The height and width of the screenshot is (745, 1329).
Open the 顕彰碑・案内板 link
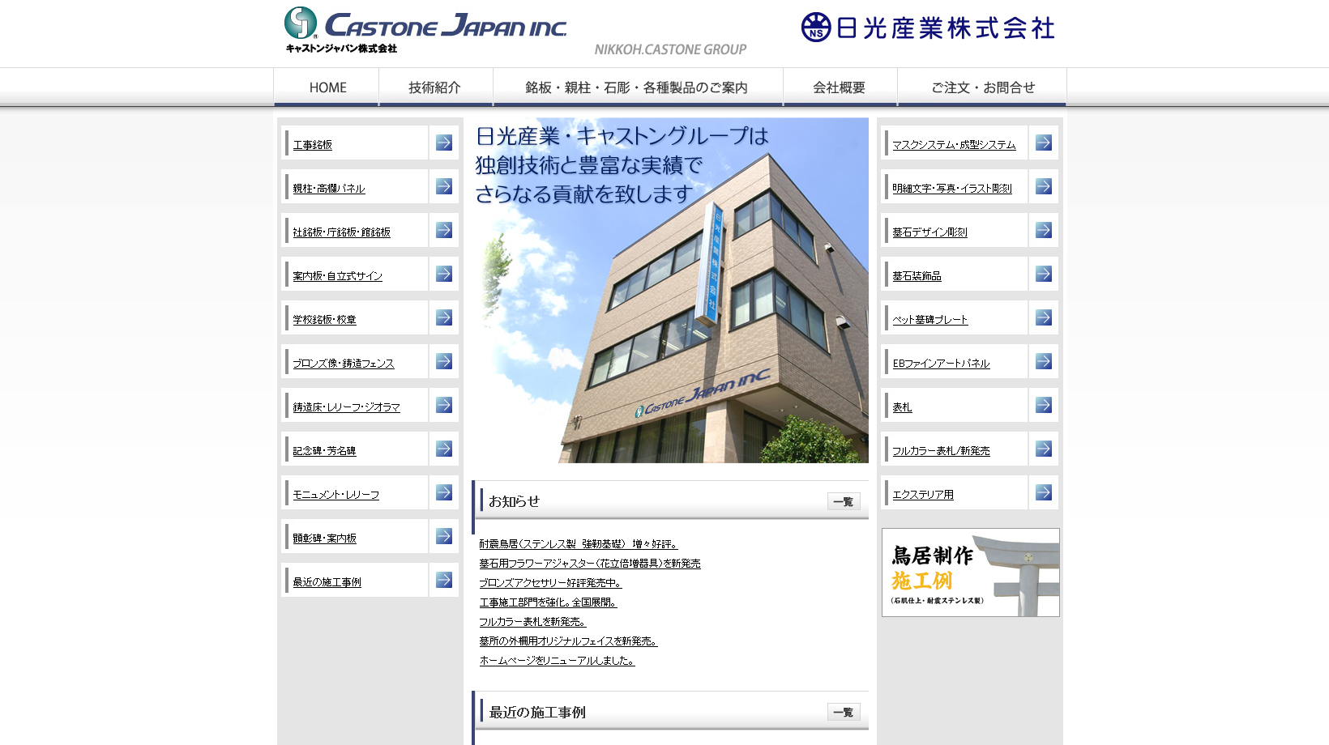[x=325, y=539]
